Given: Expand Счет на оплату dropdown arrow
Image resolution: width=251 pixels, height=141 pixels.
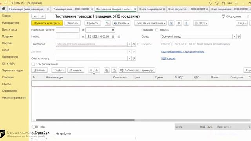Looking at the screenshot, I should (x=129, y=58).
